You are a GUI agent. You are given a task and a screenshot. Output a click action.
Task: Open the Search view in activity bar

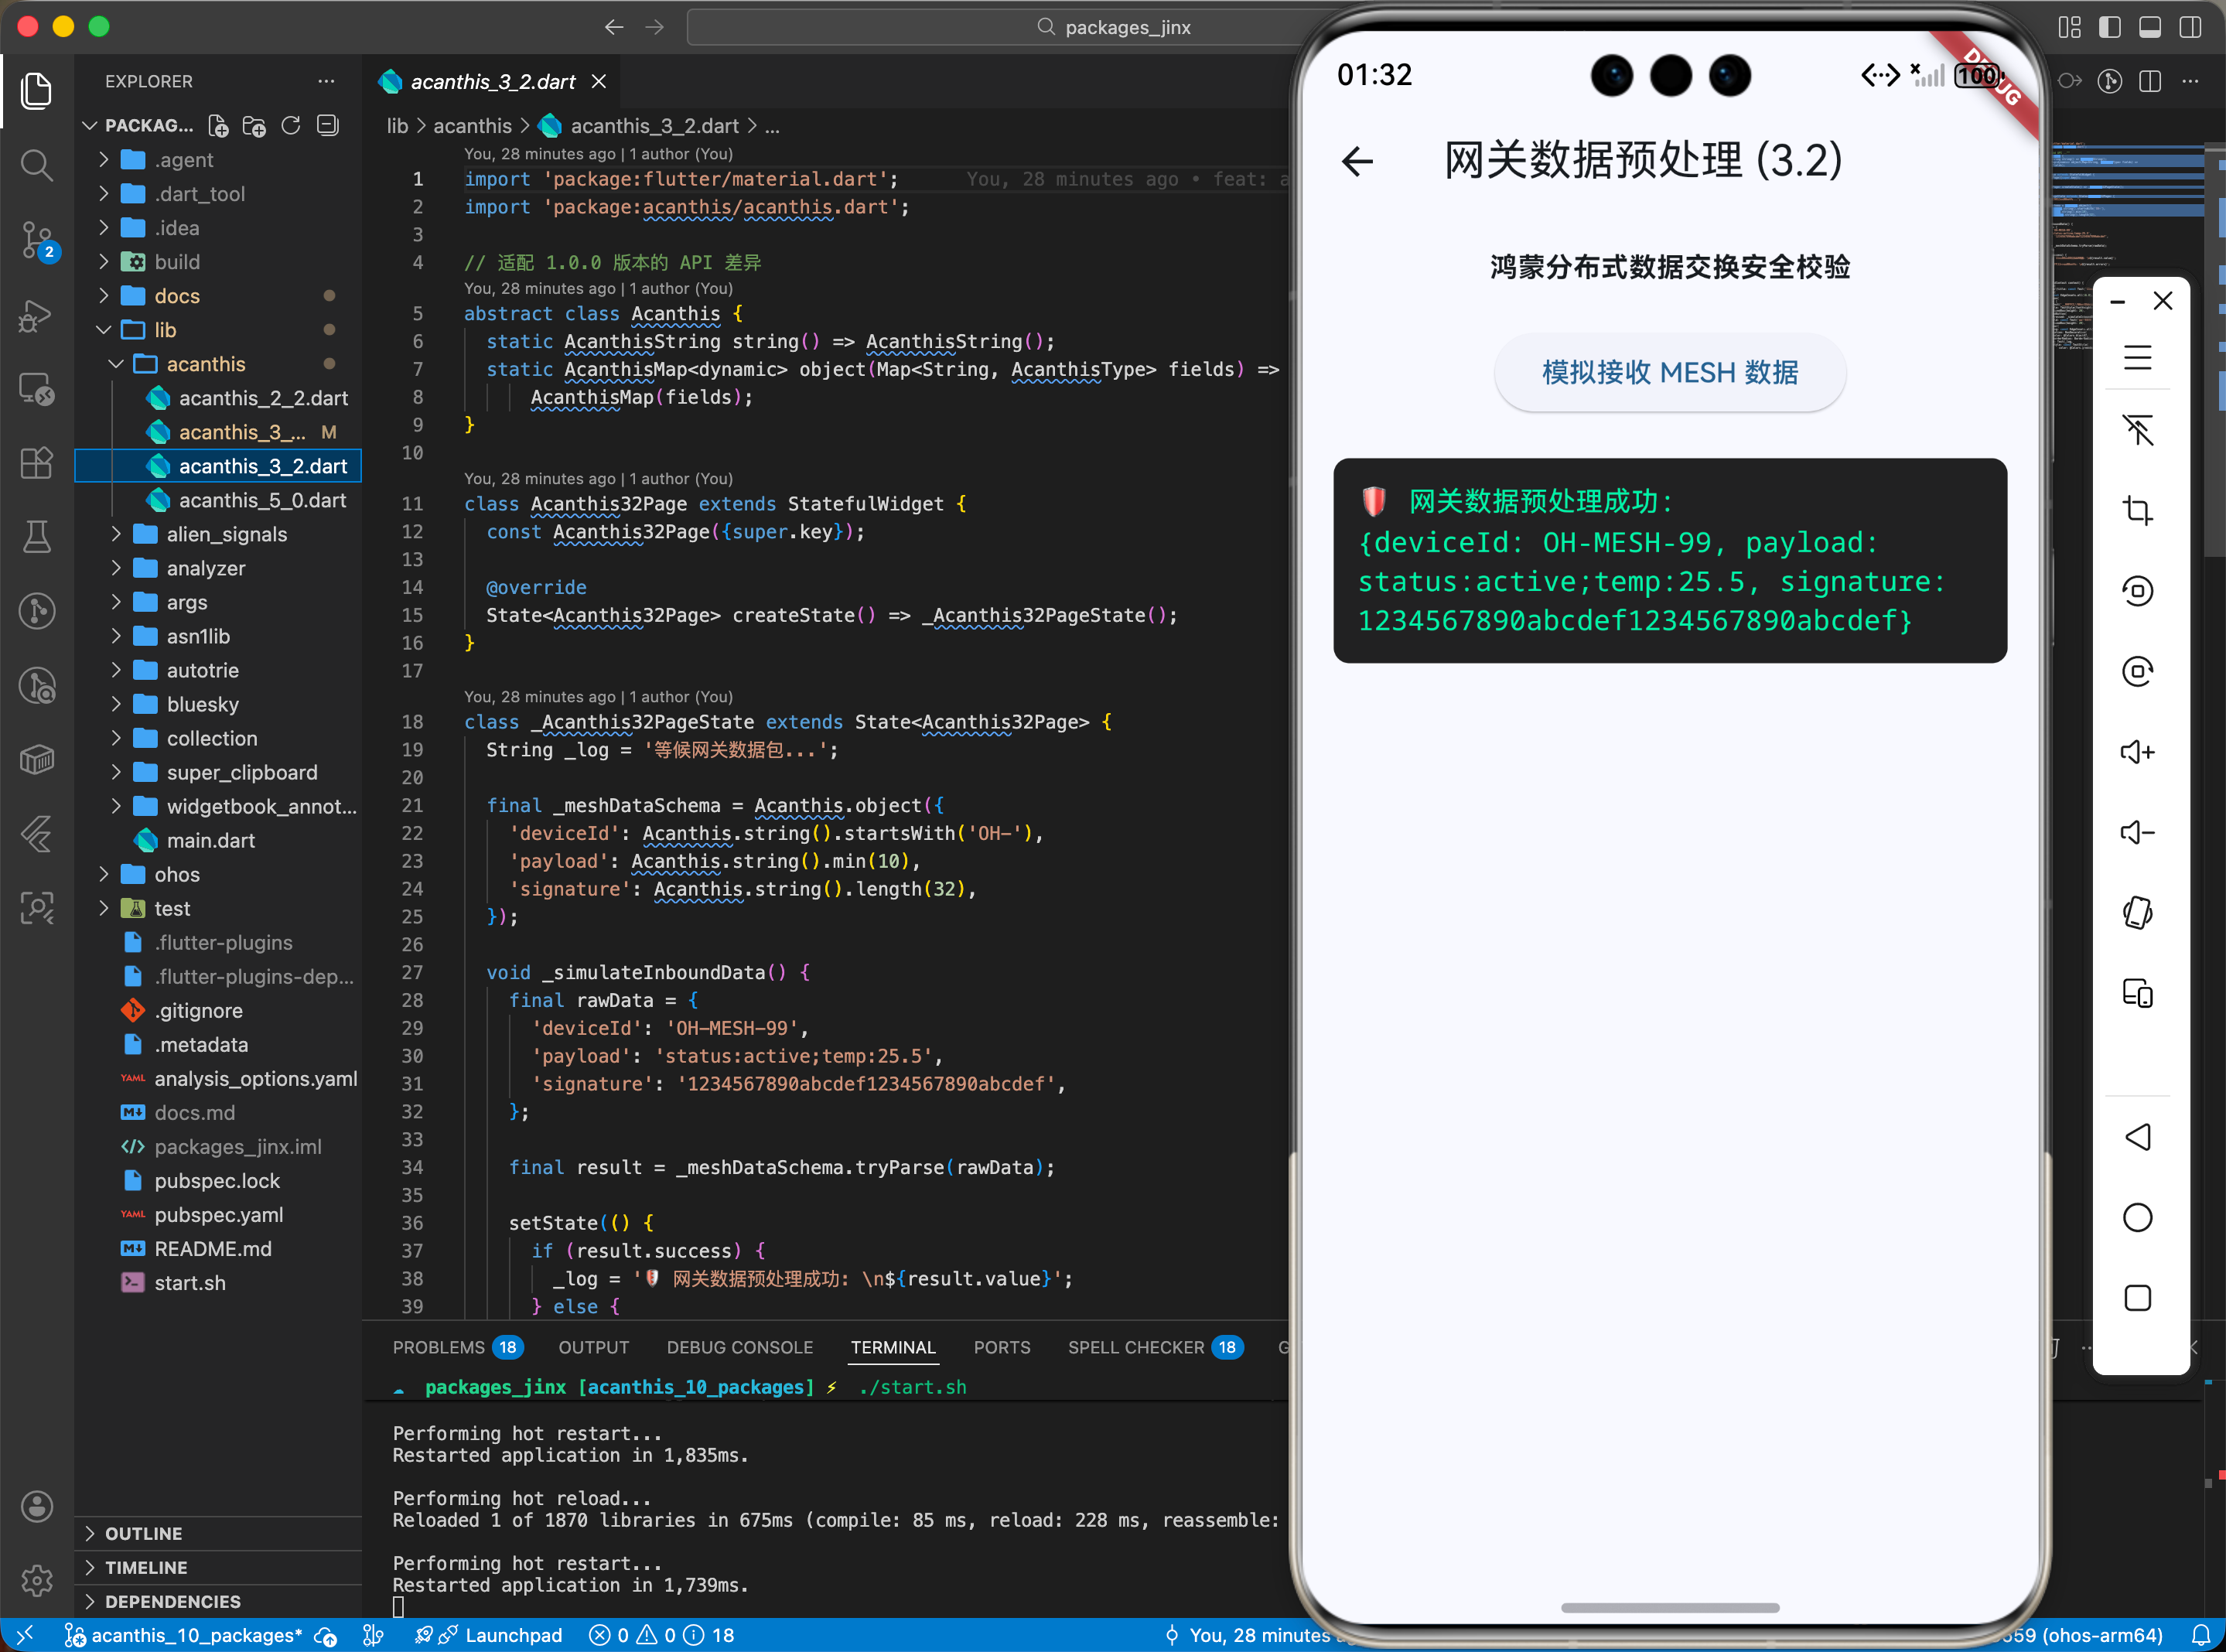click(37, 165)
